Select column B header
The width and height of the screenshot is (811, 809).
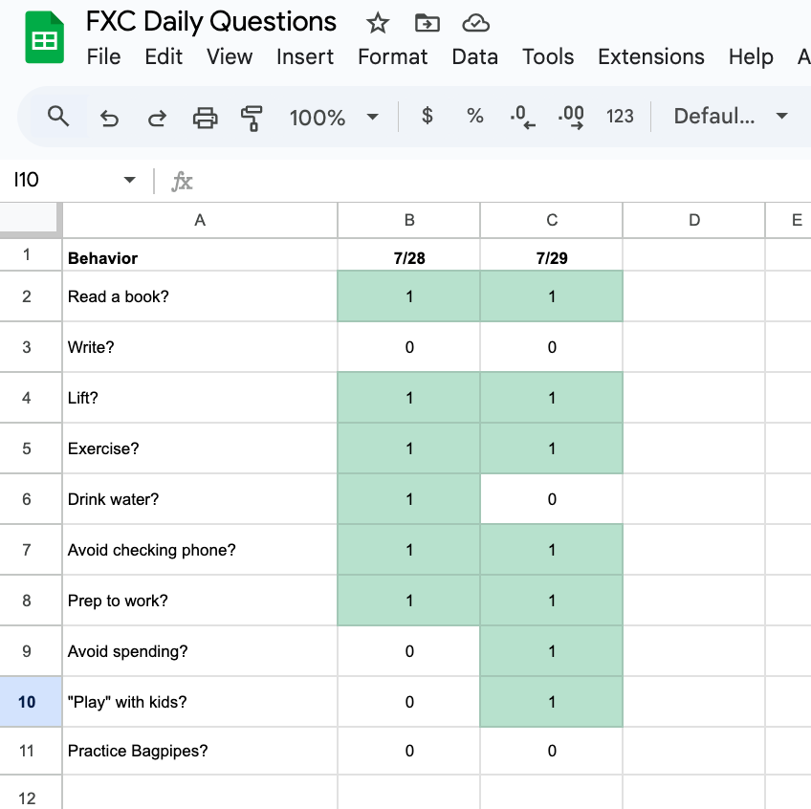[409, 220]
